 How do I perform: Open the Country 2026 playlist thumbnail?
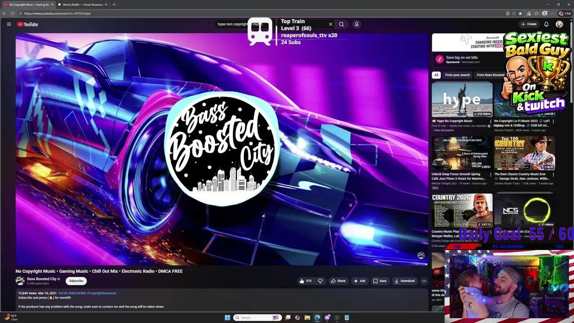point(462,211)
